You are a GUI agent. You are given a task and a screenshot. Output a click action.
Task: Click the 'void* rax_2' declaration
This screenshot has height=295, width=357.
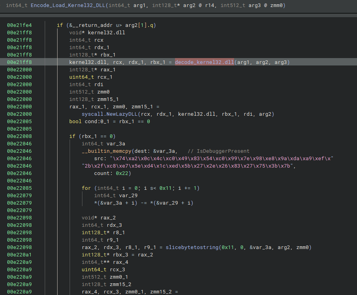coord(99,218)
